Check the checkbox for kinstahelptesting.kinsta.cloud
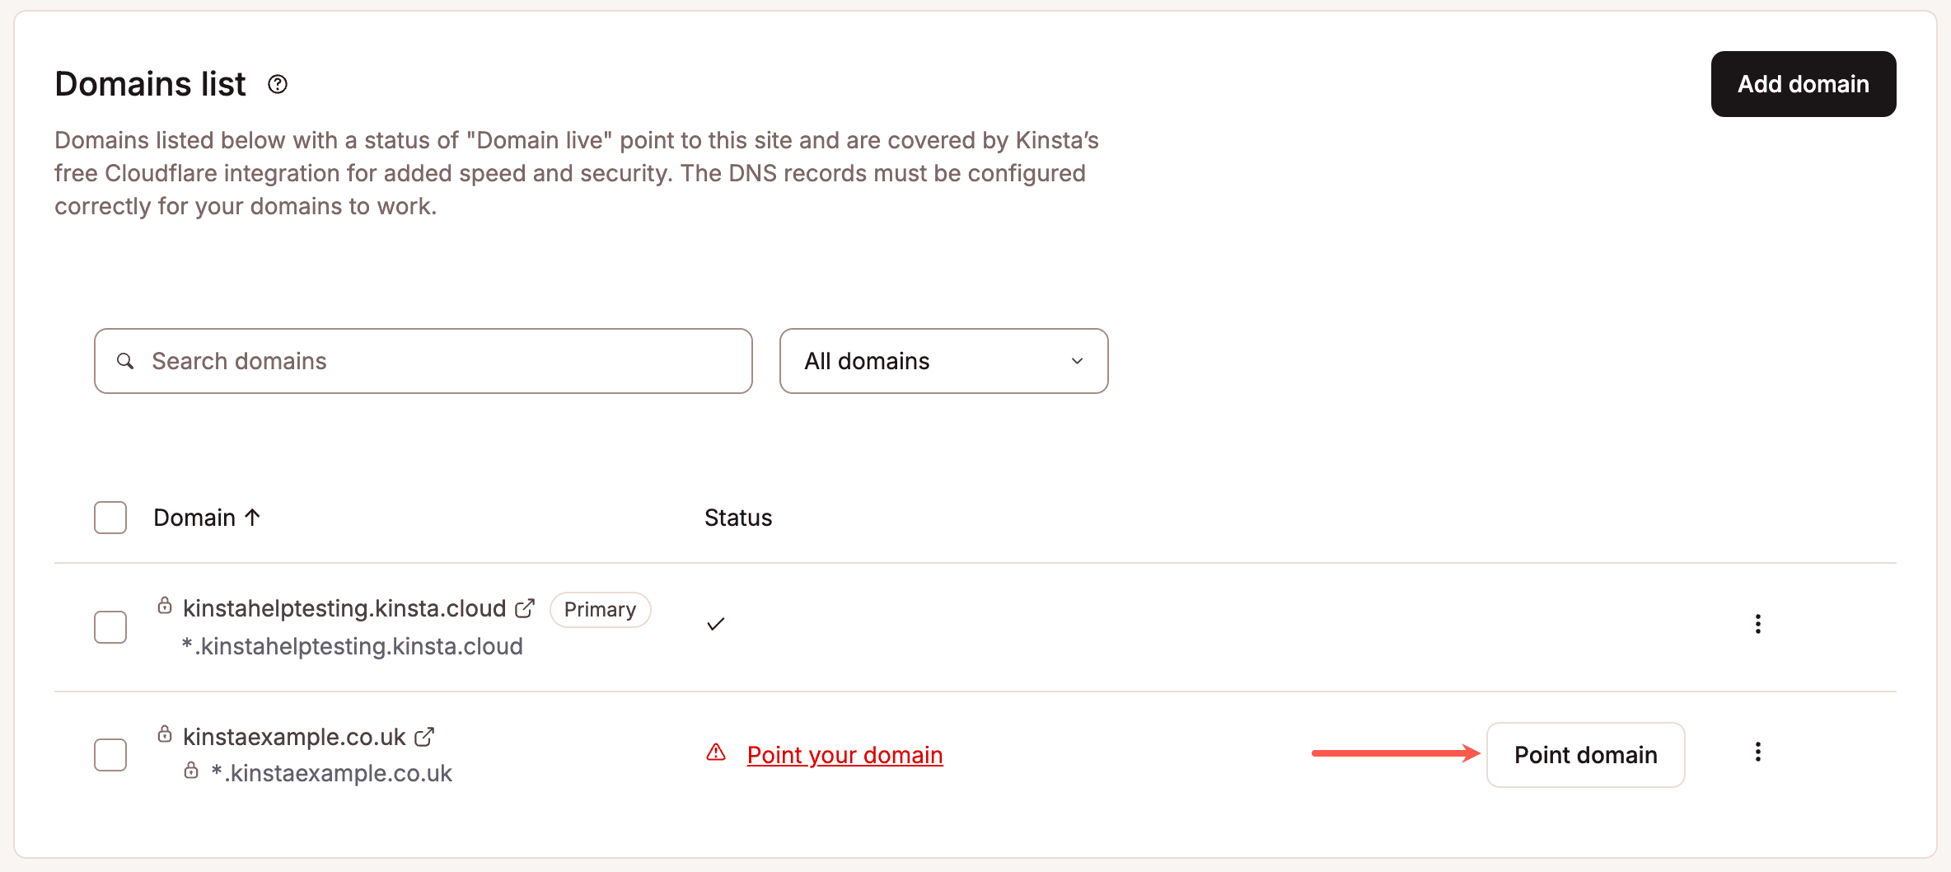The width and height of the screenshot is (1951, 872). 109,626
